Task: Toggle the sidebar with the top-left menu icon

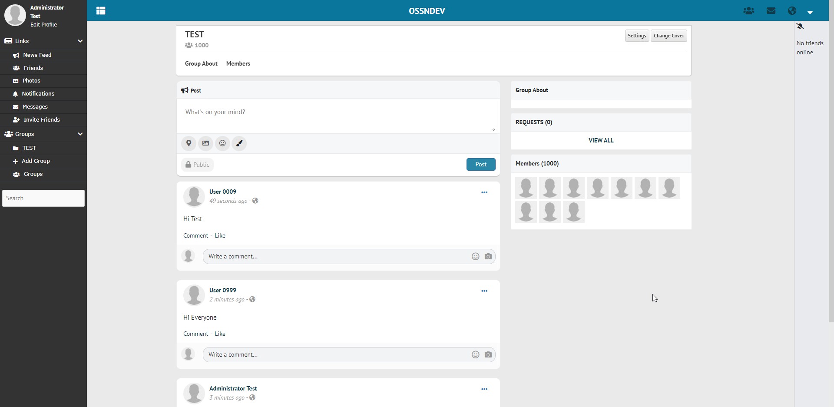Action: pyautogui.click(x=101, y=11)
